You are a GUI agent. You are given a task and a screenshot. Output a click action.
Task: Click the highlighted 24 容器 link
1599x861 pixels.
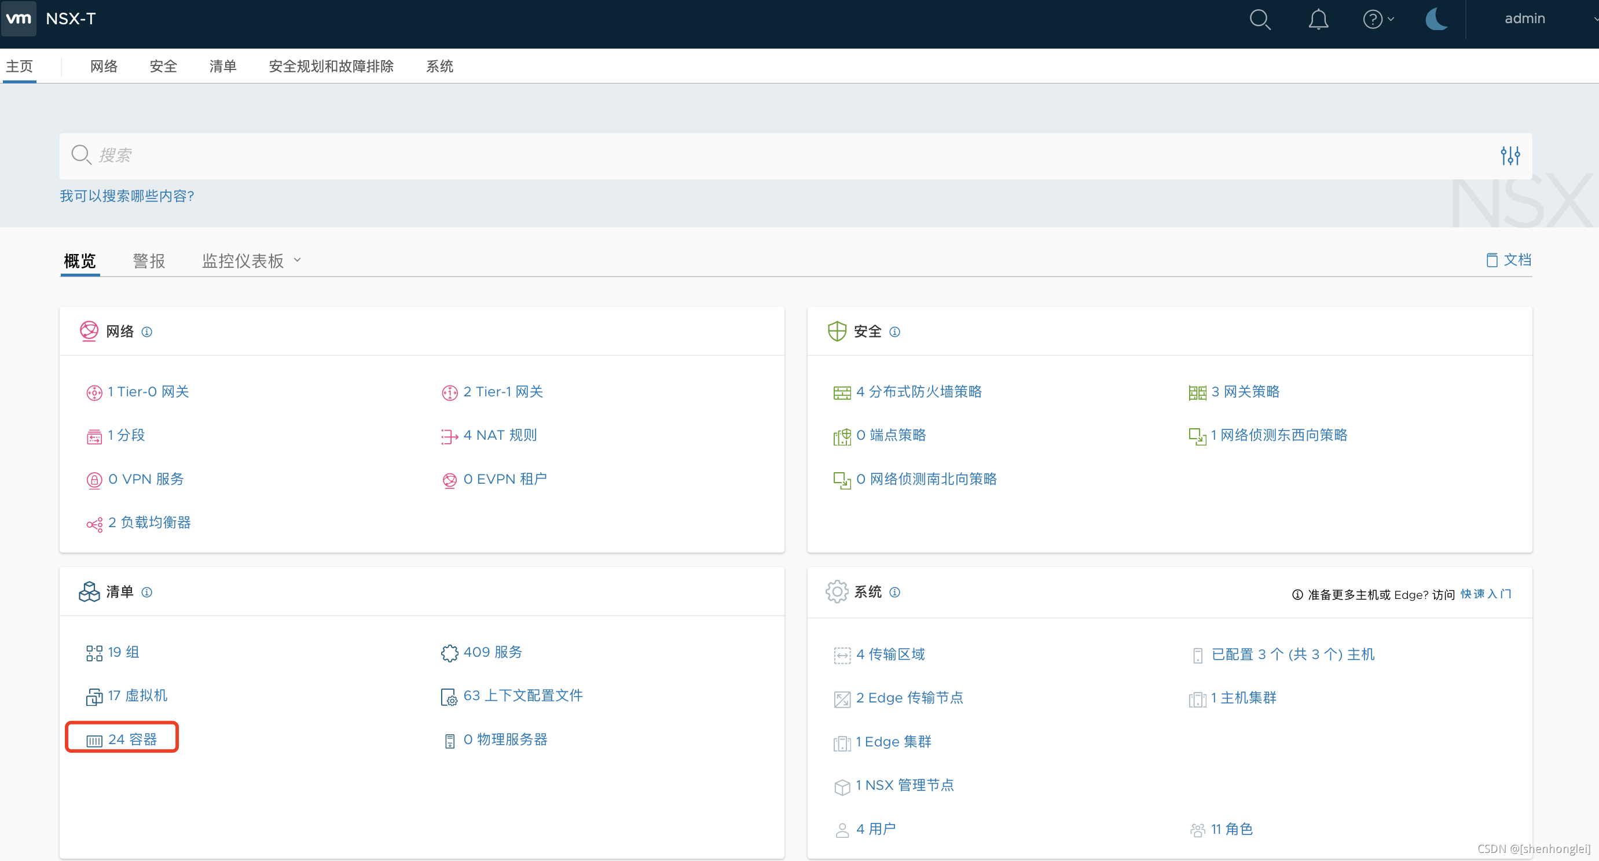(x=131, y=739)
